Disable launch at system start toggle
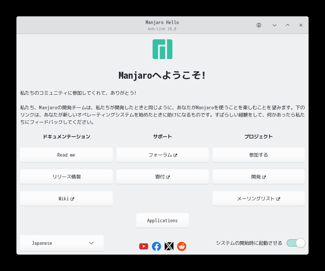This screenshot has height=271, width=325. 296,243
